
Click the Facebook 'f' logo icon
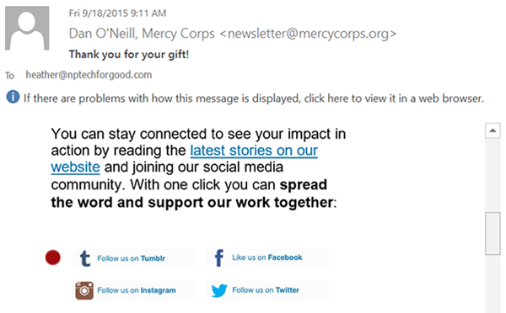coord(219,258)
